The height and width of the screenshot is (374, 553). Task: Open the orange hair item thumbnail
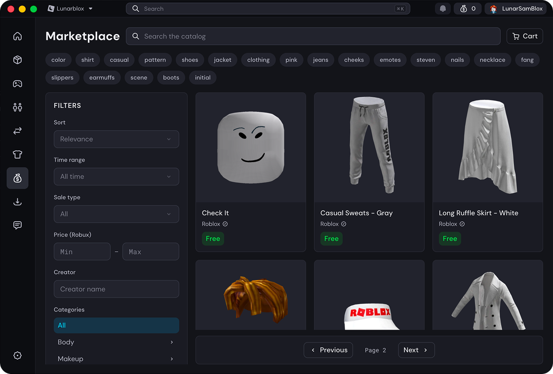point(251,295)
